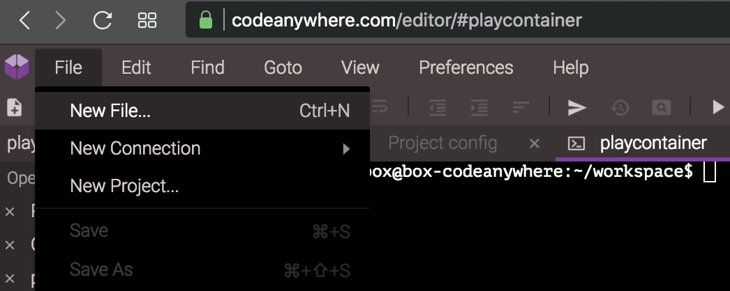Reload the page with browser refresh icon
Screen dimensions: 730x291
[x=103, y=20]
